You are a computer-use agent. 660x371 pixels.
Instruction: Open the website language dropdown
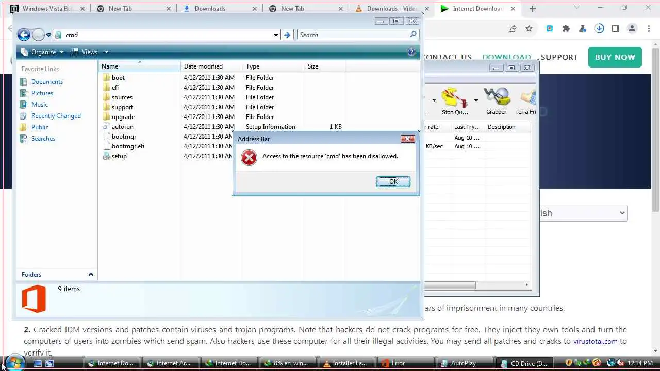pyautogui.click(x=583, y=213)
